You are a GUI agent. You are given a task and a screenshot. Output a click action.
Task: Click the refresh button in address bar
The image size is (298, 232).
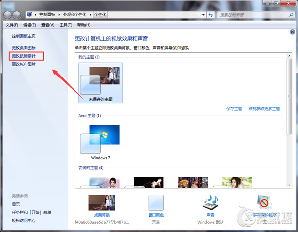211,15
